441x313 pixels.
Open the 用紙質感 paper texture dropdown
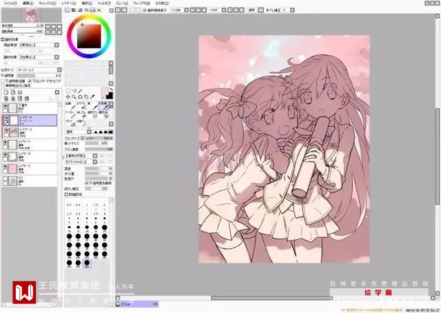(57, 45)
